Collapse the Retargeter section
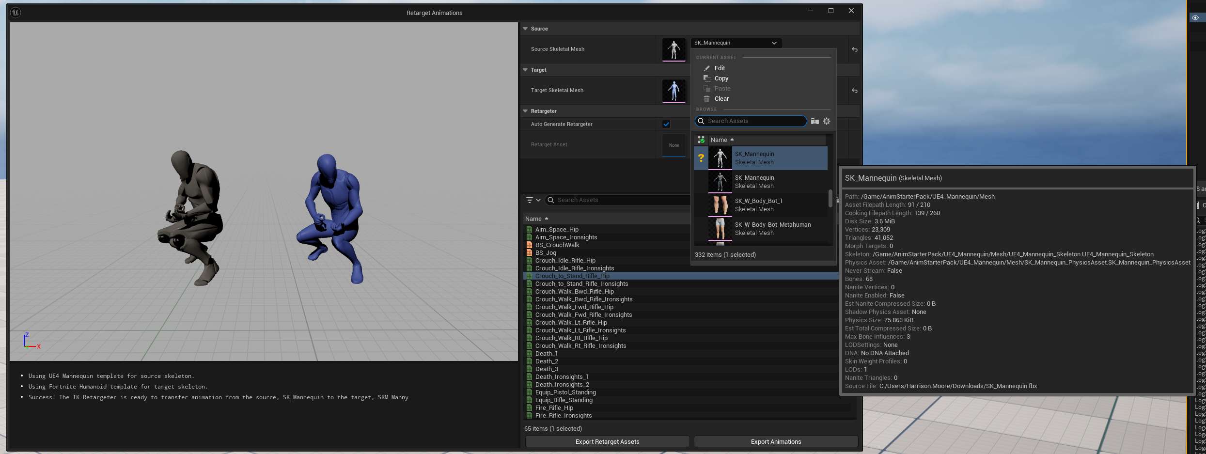 pyautogui.click(x=525, y=111)
